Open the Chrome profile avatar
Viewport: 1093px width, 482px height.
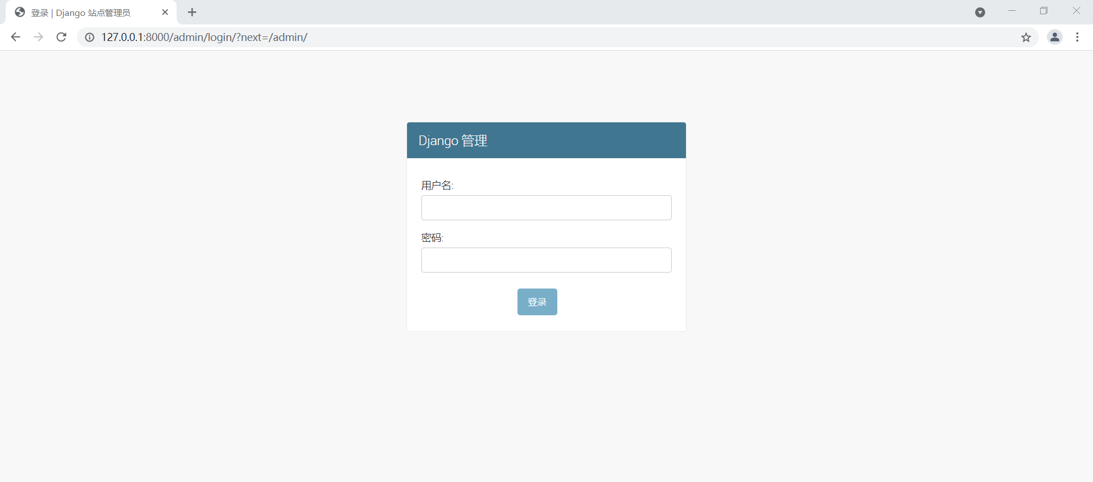(1055, 37)
